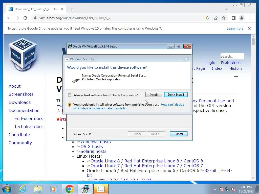
Task: Click the VirtualBox cube logo
Action: [x=23, y=55]
